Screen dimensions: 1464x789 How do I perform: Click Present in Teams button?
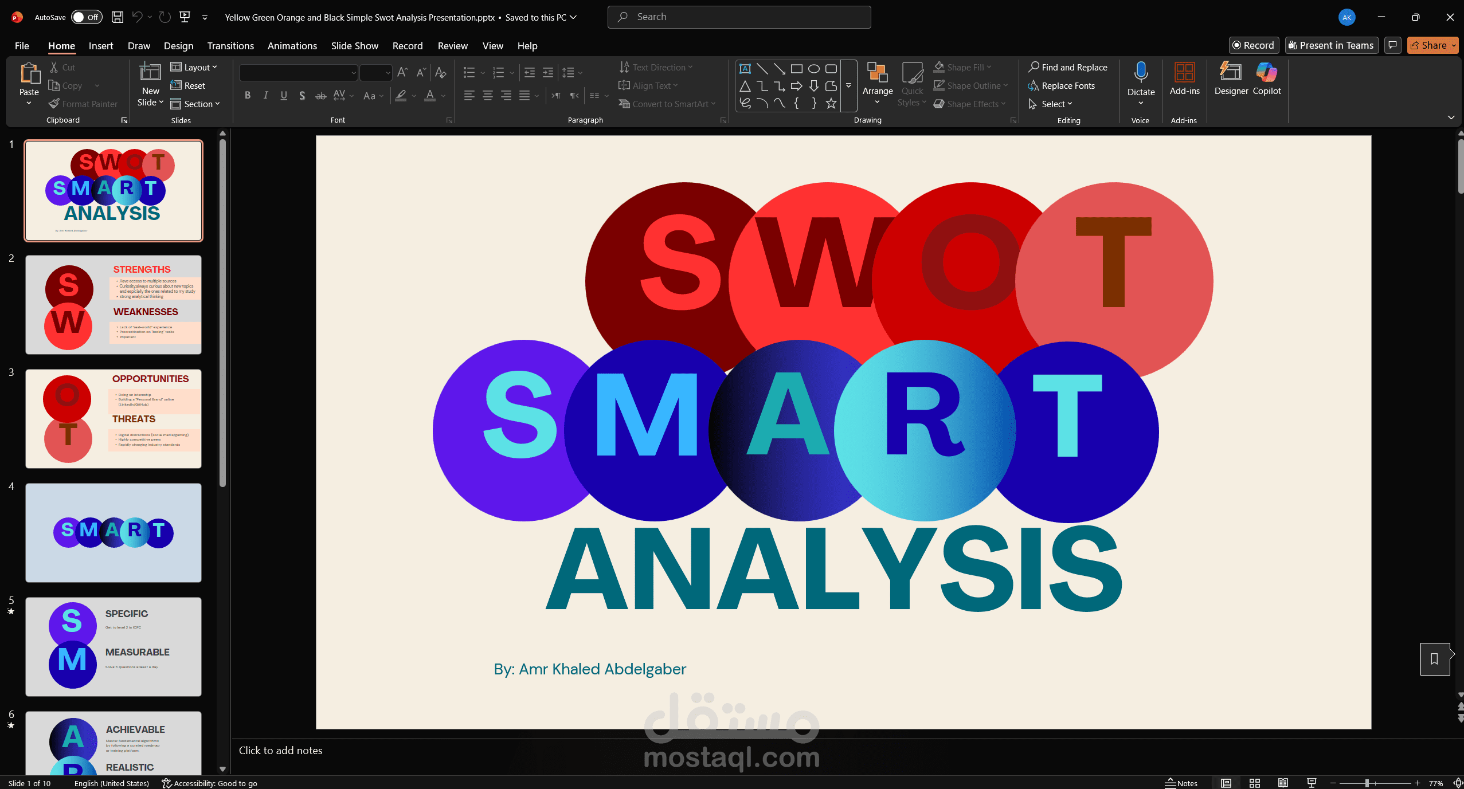(1330, 45)
